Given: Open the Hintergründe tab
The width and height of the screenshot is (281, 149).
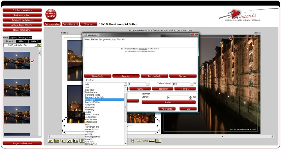Looking at the screenshot, I should pos(25,38).
